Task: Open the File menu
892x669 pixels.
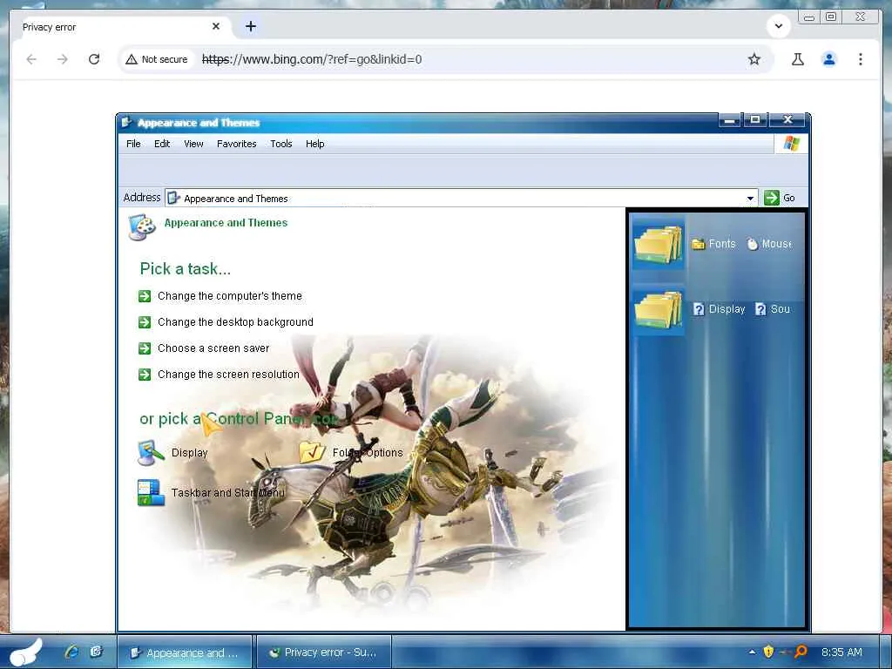Action: pos(133,144)
